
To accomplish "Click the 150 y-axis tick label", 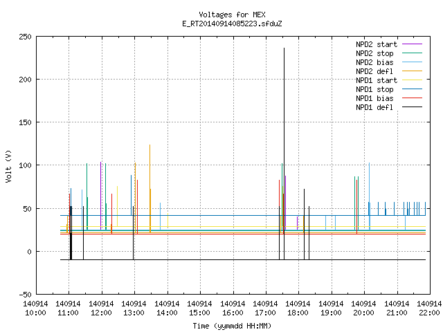I will (x=25, y=122).
